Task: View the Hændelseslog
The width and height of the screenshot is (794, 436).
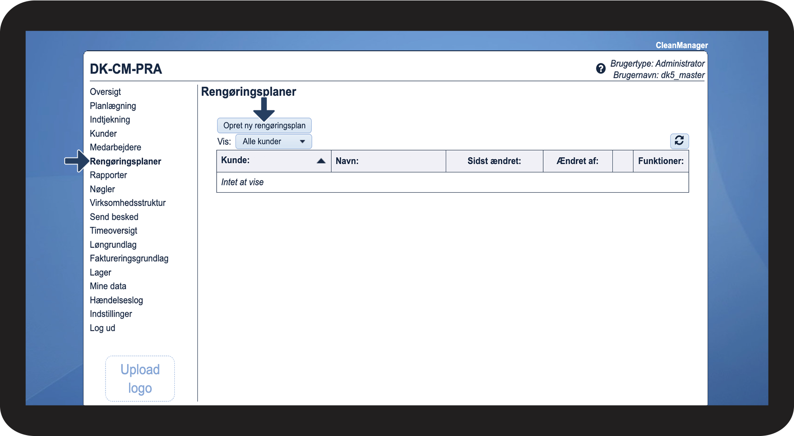Action: pos(116,300)
